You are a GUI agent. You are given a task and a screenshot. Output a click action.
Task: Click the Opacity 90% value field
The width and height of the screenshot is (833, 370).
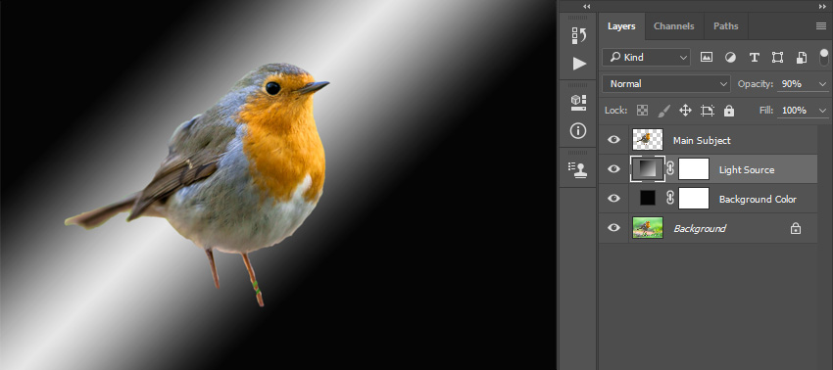797,84
